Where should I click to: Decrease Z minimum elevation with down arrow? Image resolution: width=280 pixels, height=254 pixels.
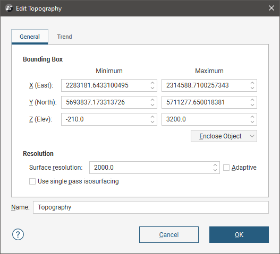(x=152, y=121)
